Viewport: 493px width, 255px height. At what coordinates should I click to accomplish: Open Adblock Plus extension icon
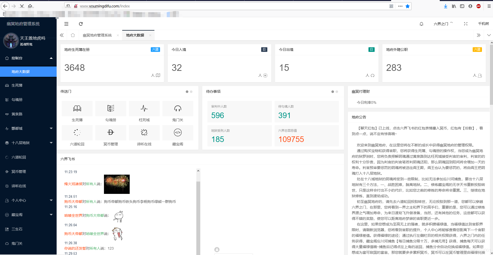pyautogui.click(x=479, y=6)
